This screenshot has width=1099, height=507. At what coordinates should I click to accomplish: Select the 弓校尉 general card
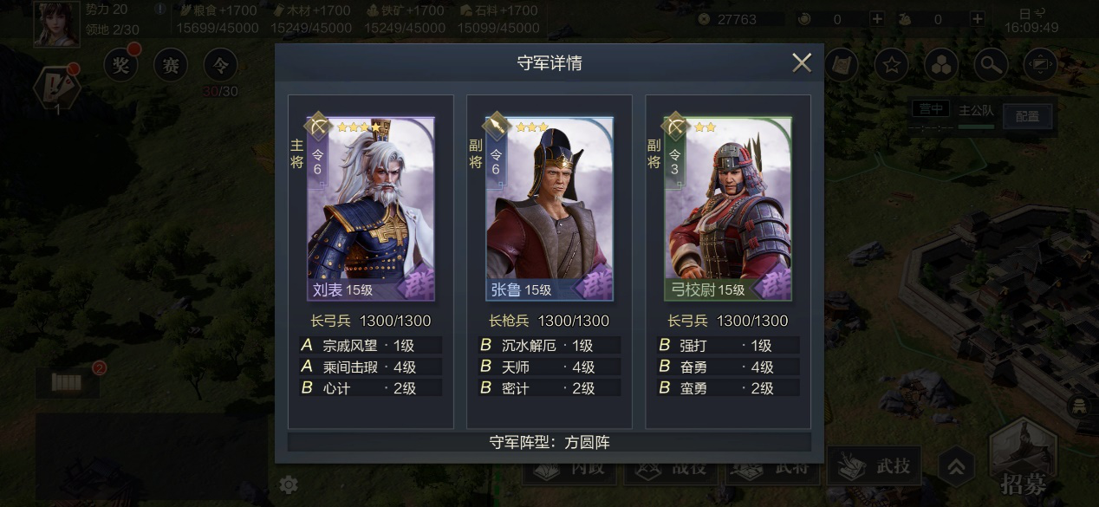(x=727, y=209)
